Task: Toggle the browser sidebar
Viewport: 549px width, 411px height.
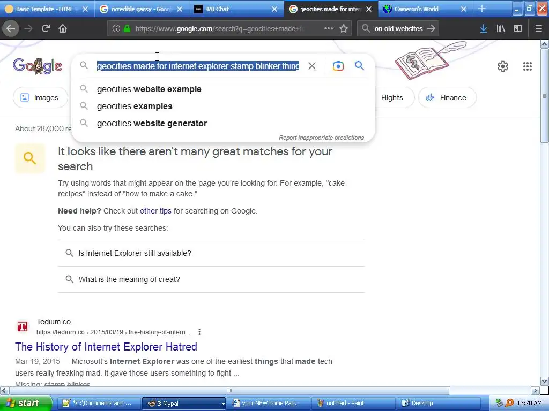Action: [x=518, y=28]
